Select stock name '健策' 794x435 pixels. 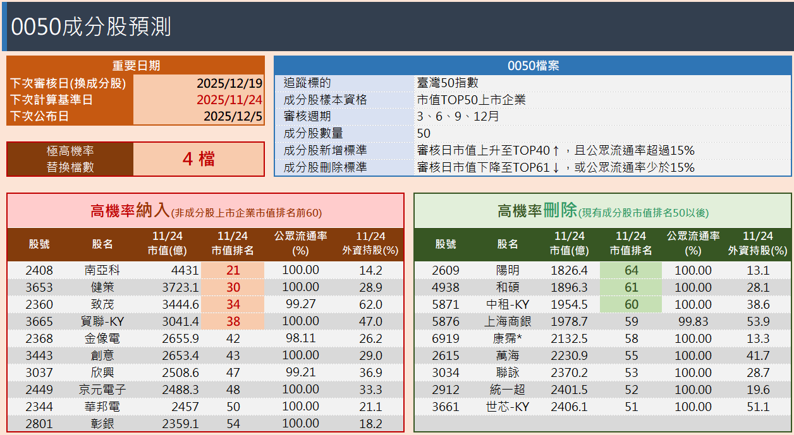pyautogui.click(x=102, y=287)
